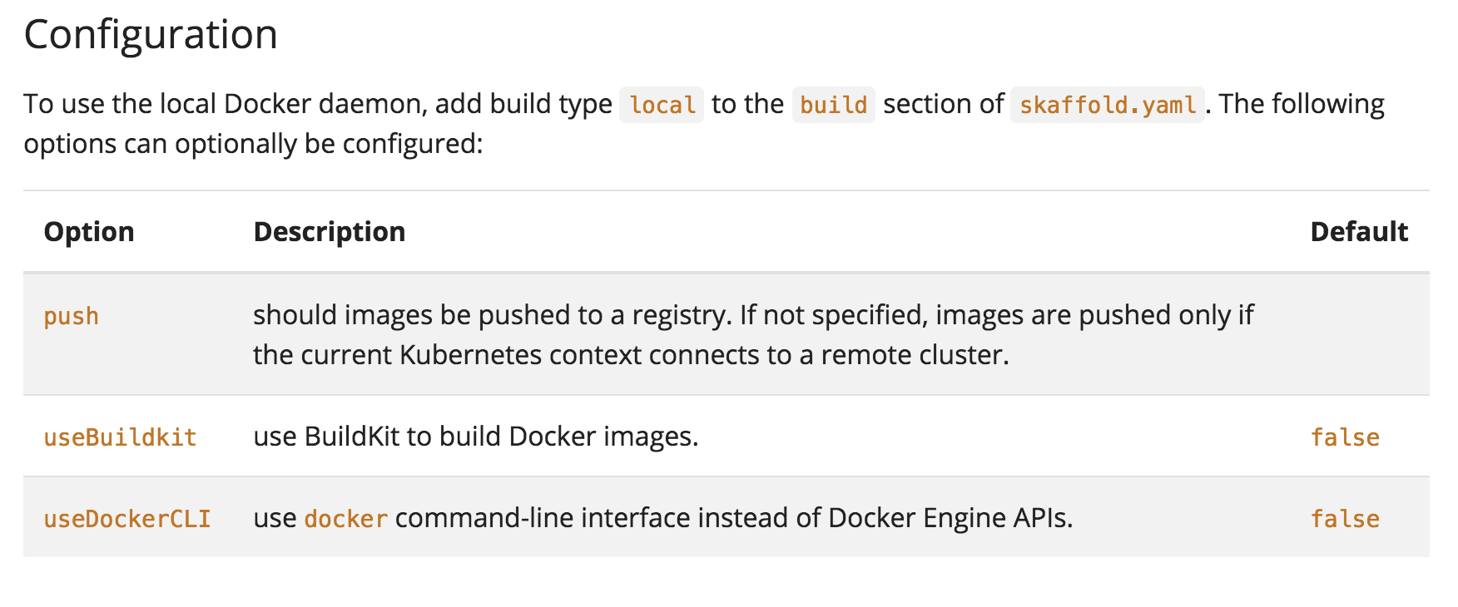Click the Description column header
The width and height of the screenshot is (1458, 607).
329,232
